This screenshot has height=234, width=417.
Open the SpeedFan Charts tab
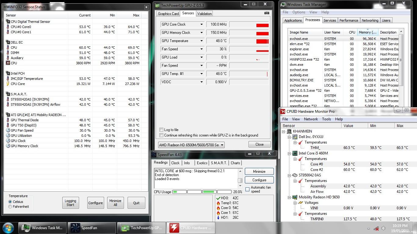point(235,163)
